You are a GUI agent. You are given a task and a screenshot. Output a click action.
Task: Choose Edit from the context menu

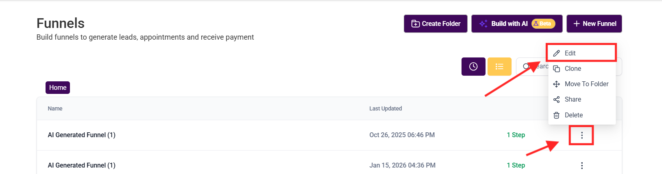click(x=570, y=53)
